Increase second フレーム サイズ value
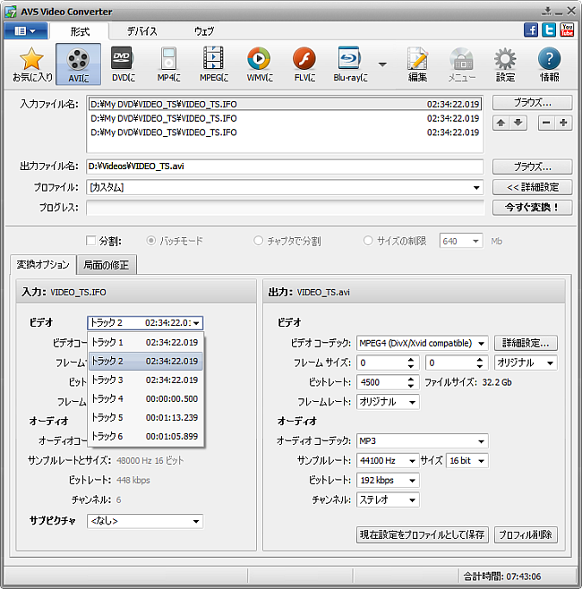 (x=480, y=359)
